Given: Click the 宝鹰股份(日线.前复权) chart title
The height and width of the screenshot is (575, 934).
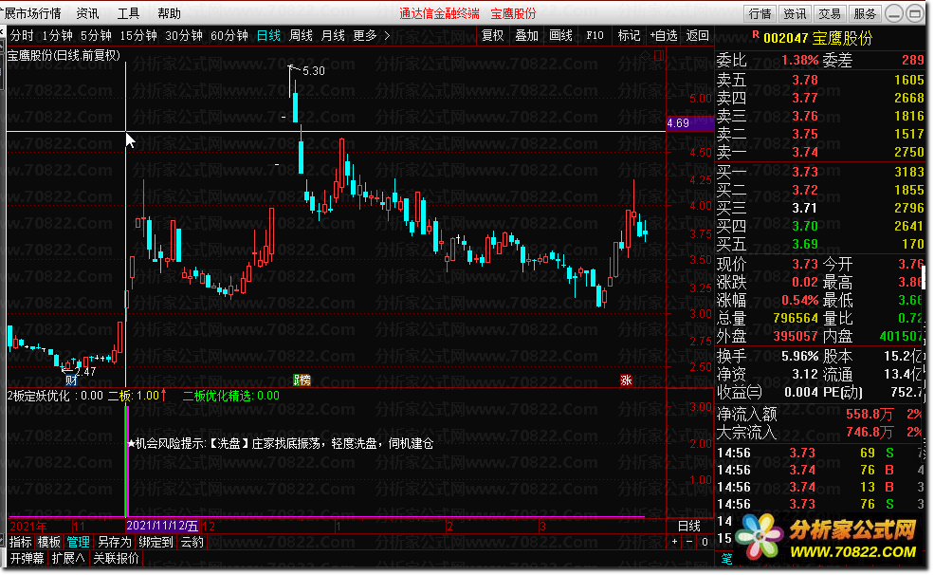Looking at the screenshot, I should tap(64, 55).
